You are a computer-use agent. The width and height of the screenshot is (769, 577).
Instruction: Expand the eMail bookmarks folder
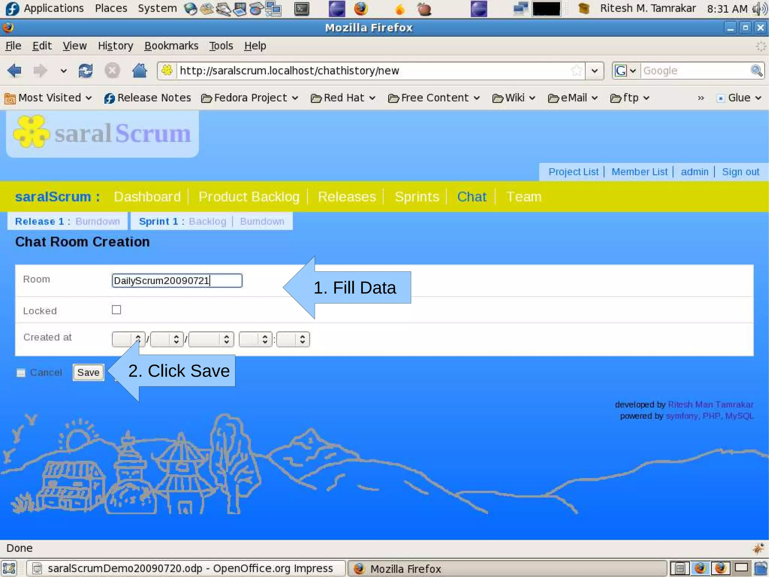573,98
